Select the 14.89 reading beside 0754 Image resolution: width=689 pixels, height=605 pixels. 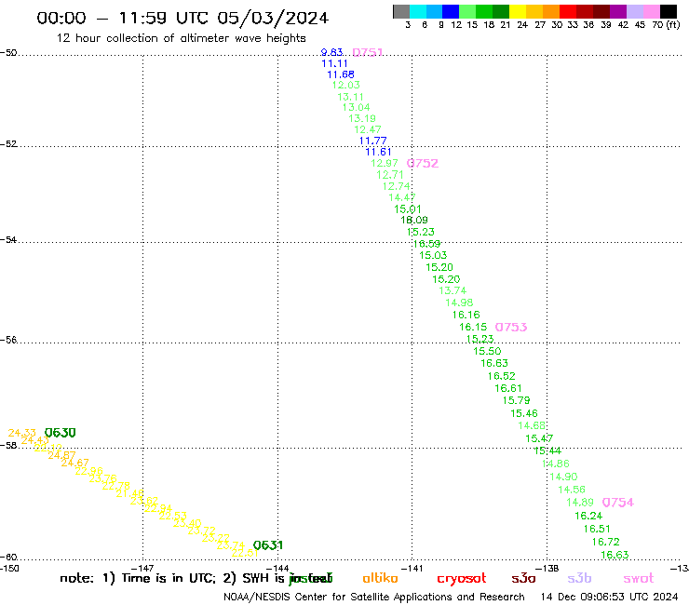pyautogui.click(x=580, y=503)
